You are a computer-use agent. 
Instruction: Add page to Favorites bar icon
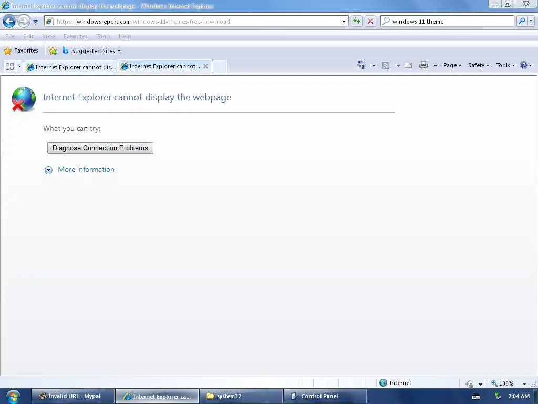click(53, 51)
